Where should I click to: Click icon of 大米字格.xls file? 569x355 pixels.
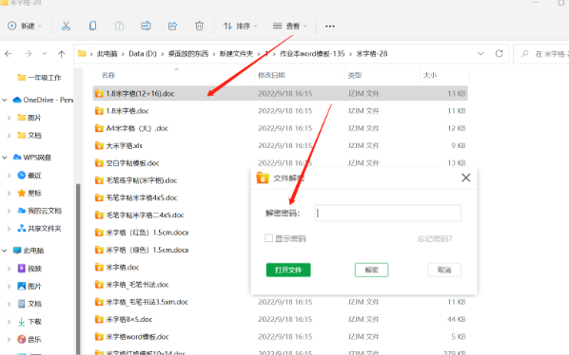tap(99, 145)
